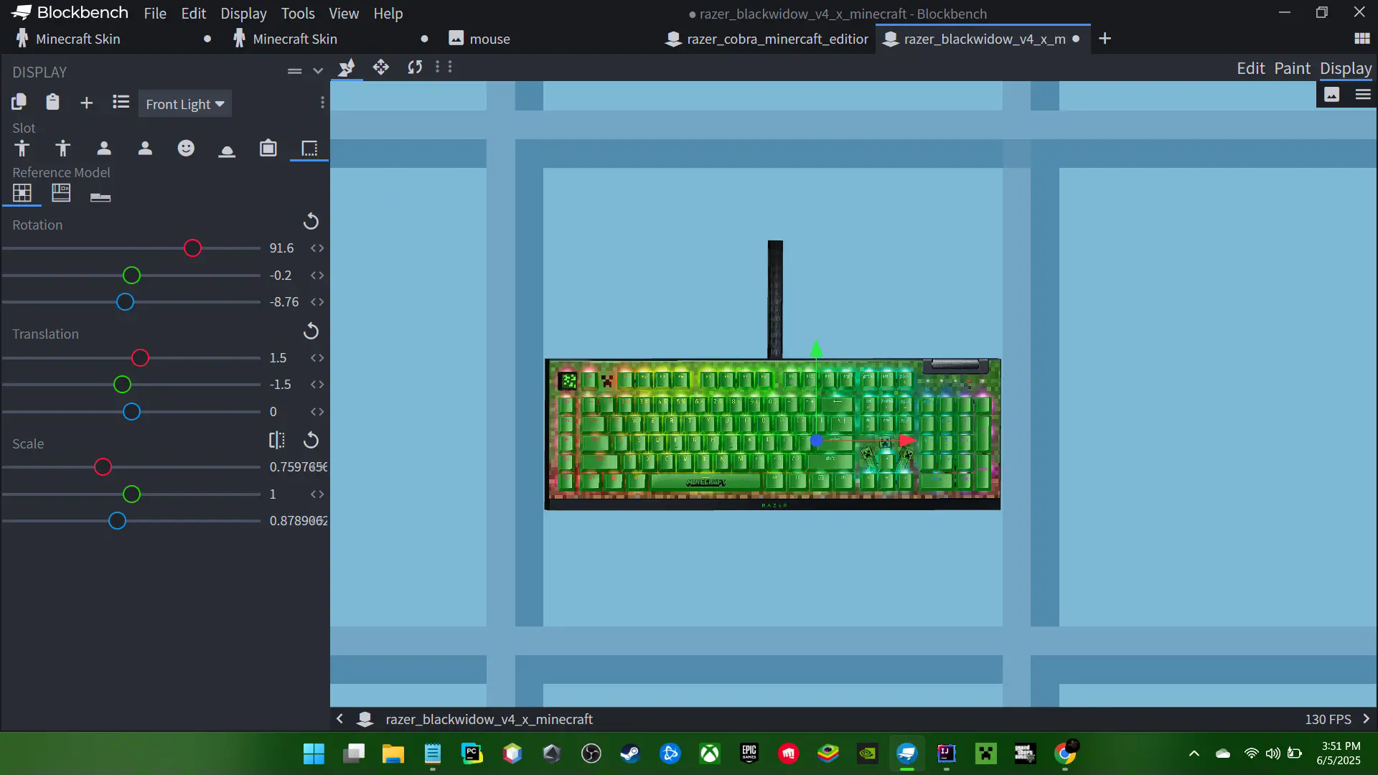The image size is (1378, 775).
Task: Open viewport hamburger menu
Action: point(1363,95)
